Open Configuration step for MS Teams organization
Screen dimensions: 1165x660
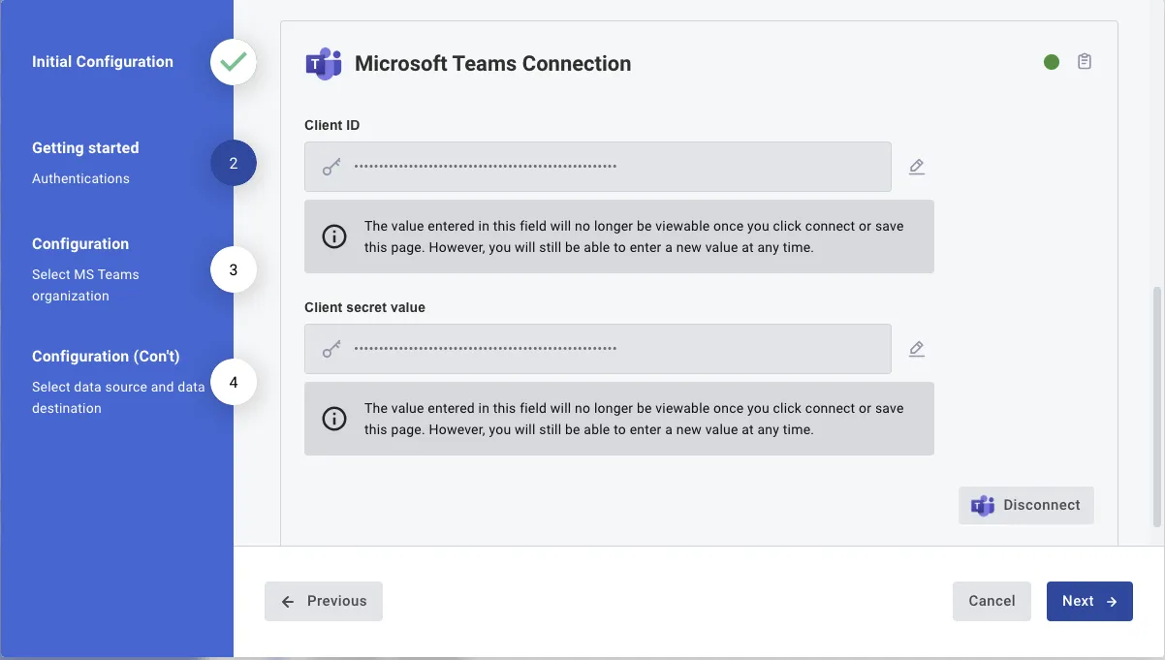[80, 244]
